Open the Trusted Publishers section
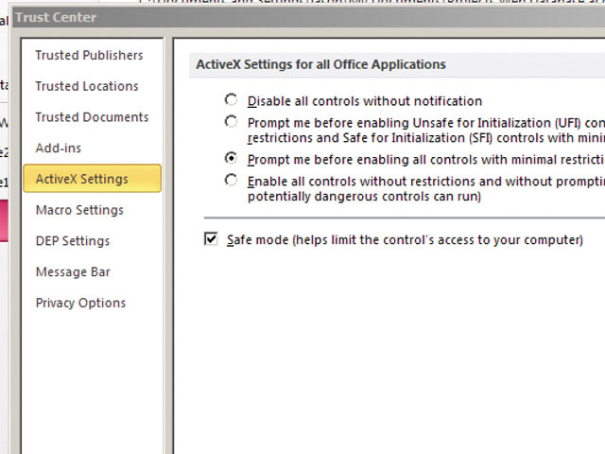The height and width of the screenshot is (454, 605). click(89, 55)
